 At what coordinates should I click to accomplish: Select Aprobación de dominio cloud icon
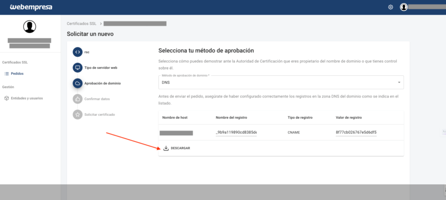coord(78,83)
